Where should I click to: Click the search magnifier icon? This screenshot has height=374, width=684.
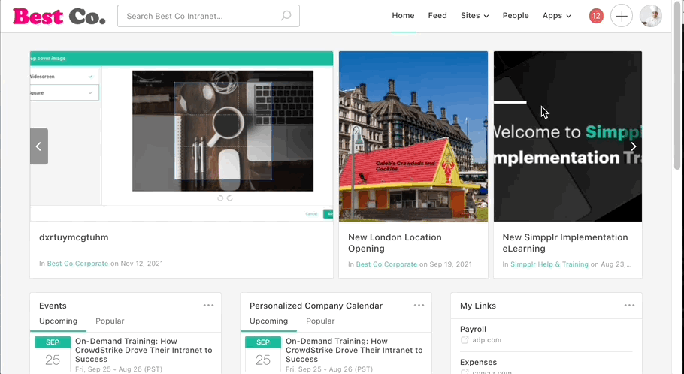pyautogui.click(x=286, y=16)
